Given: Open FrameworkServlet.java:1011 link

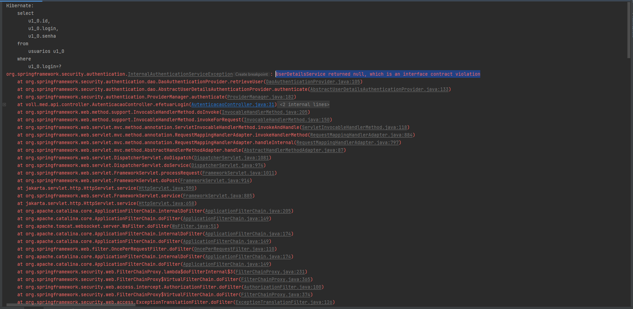Looking at the screenshot, I should [x=238, y=173].
